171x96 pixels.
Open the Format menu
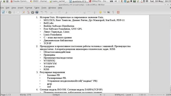(x=29, y=8)
